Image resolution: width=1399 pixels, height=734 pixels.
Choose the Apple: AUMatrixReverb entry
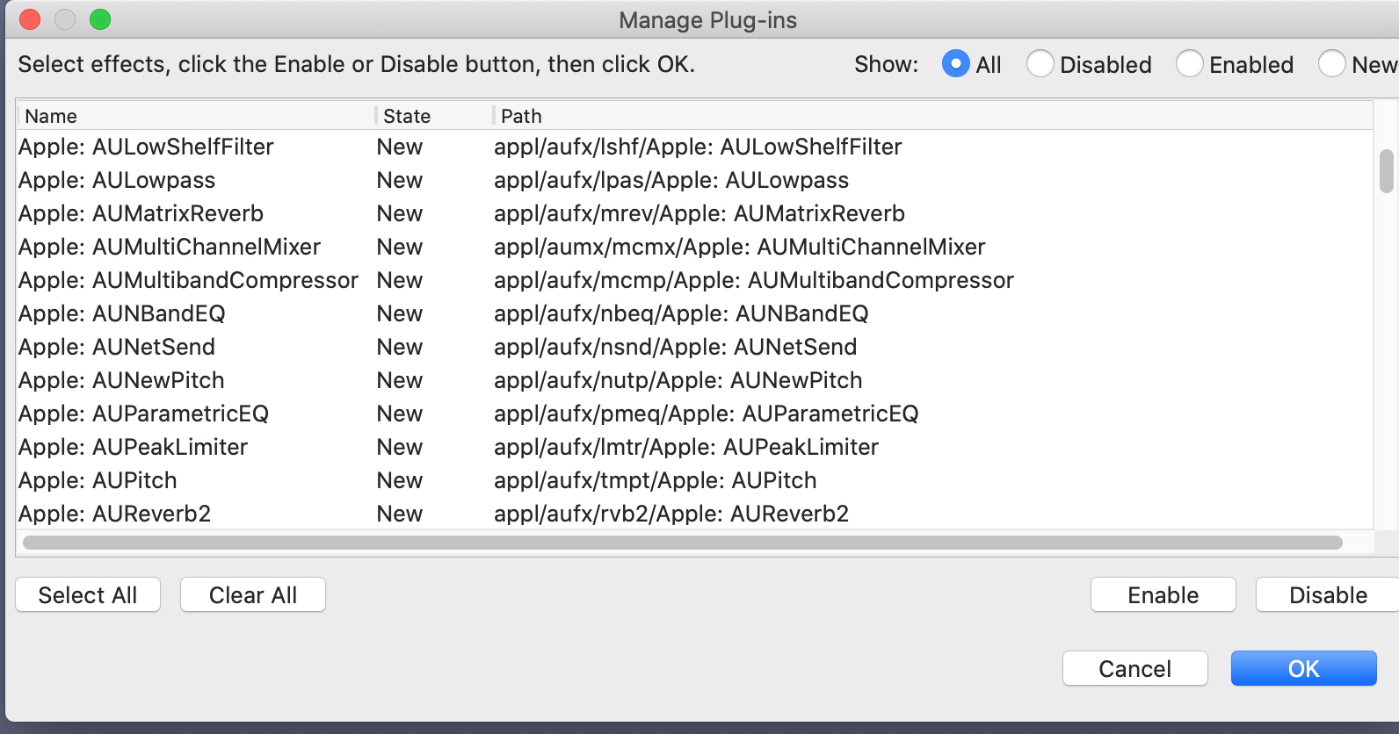point(694,213)
